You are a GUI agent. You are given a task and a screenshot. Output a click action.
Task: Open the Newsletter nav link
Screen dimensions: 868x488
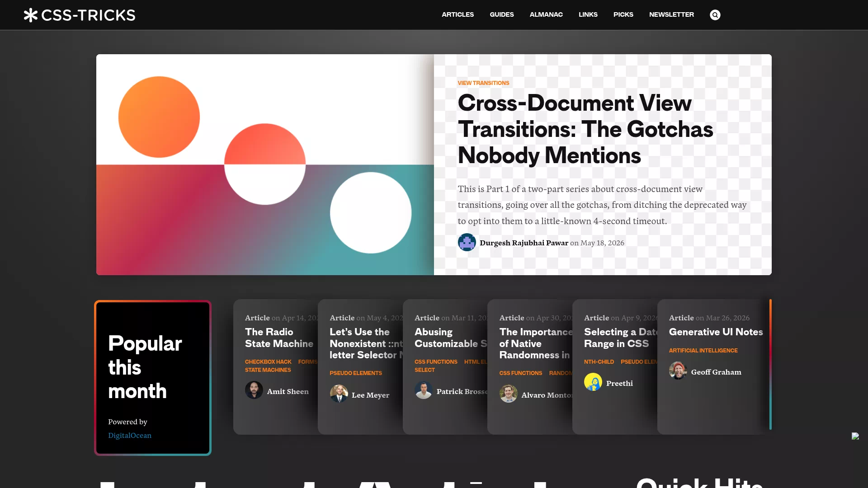pos(671,14)
